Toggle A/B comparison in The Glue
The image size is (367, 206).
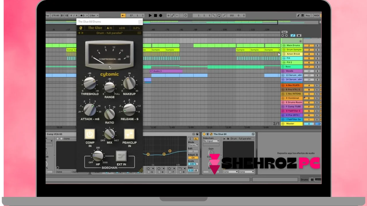(109, 28)
